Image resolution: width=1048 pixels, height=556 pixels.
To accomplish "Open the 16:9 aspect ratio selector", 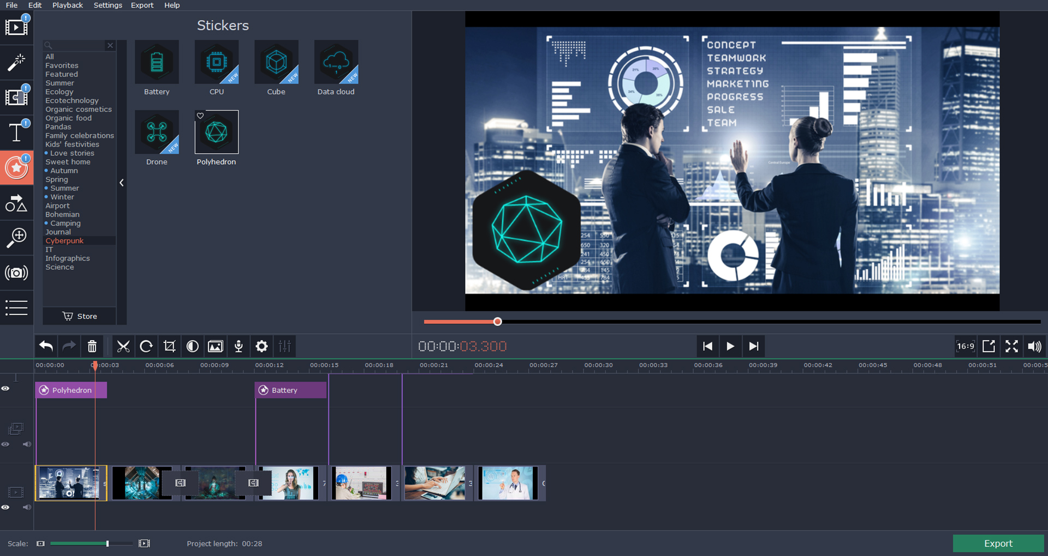I will [x=965, y=346].
